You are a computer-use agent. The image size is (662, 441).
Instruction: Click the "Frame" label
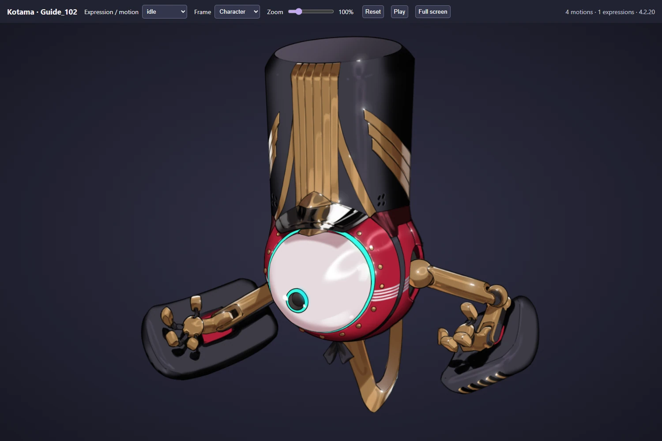(203, 12)
